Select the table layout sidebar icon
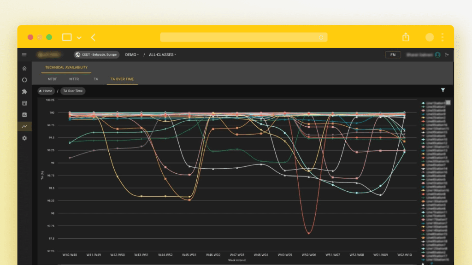472x265 pixels. [24, 103]
